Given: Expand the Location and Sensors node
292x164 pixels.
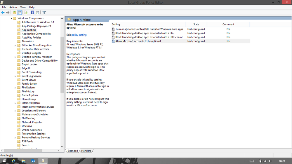Looking at the screenshot, I should coord(15,111).
